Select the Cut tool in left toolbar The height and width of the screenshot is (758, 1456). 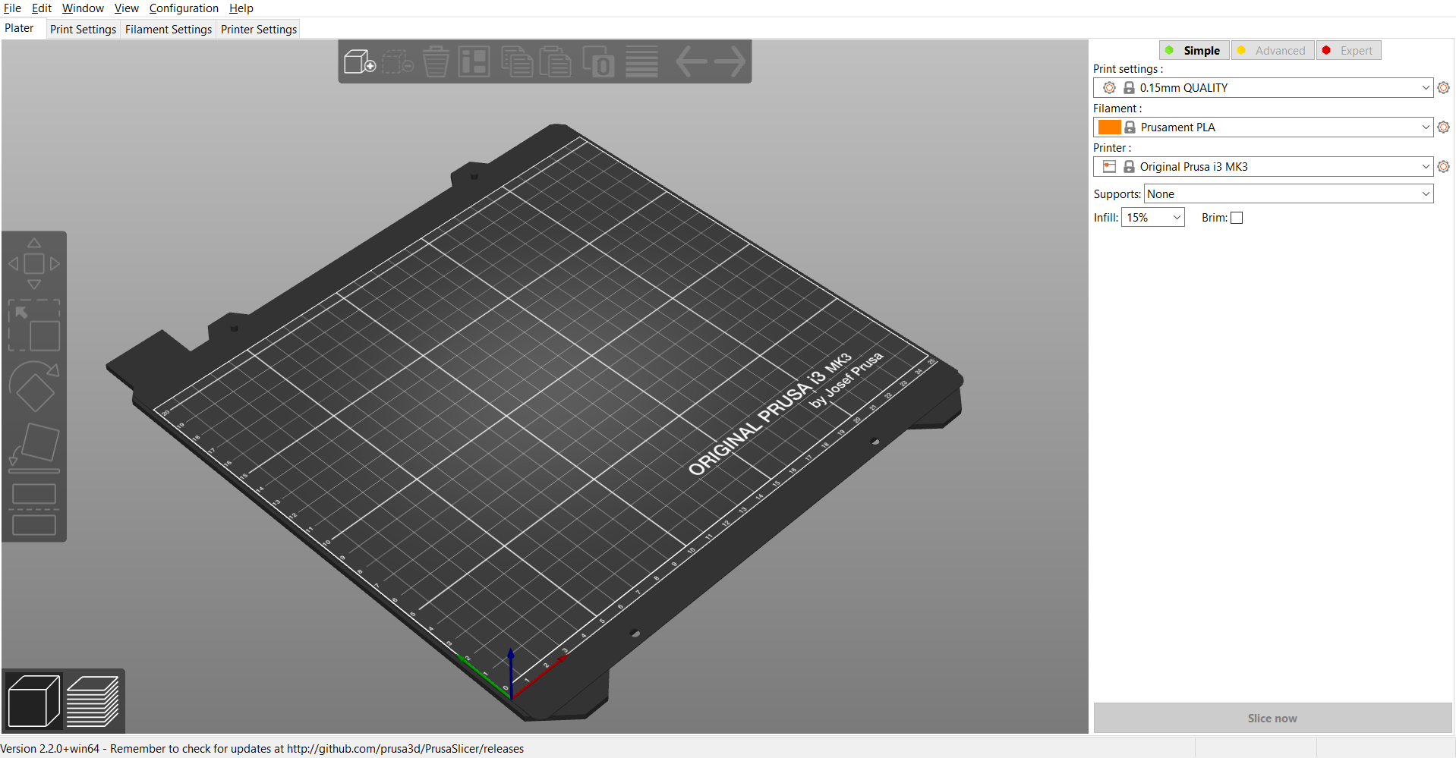click(34, 509)
